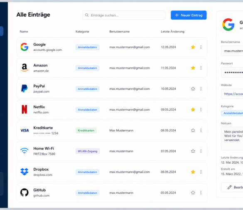Click the date 08.05.2024

[x=168, y=130]
